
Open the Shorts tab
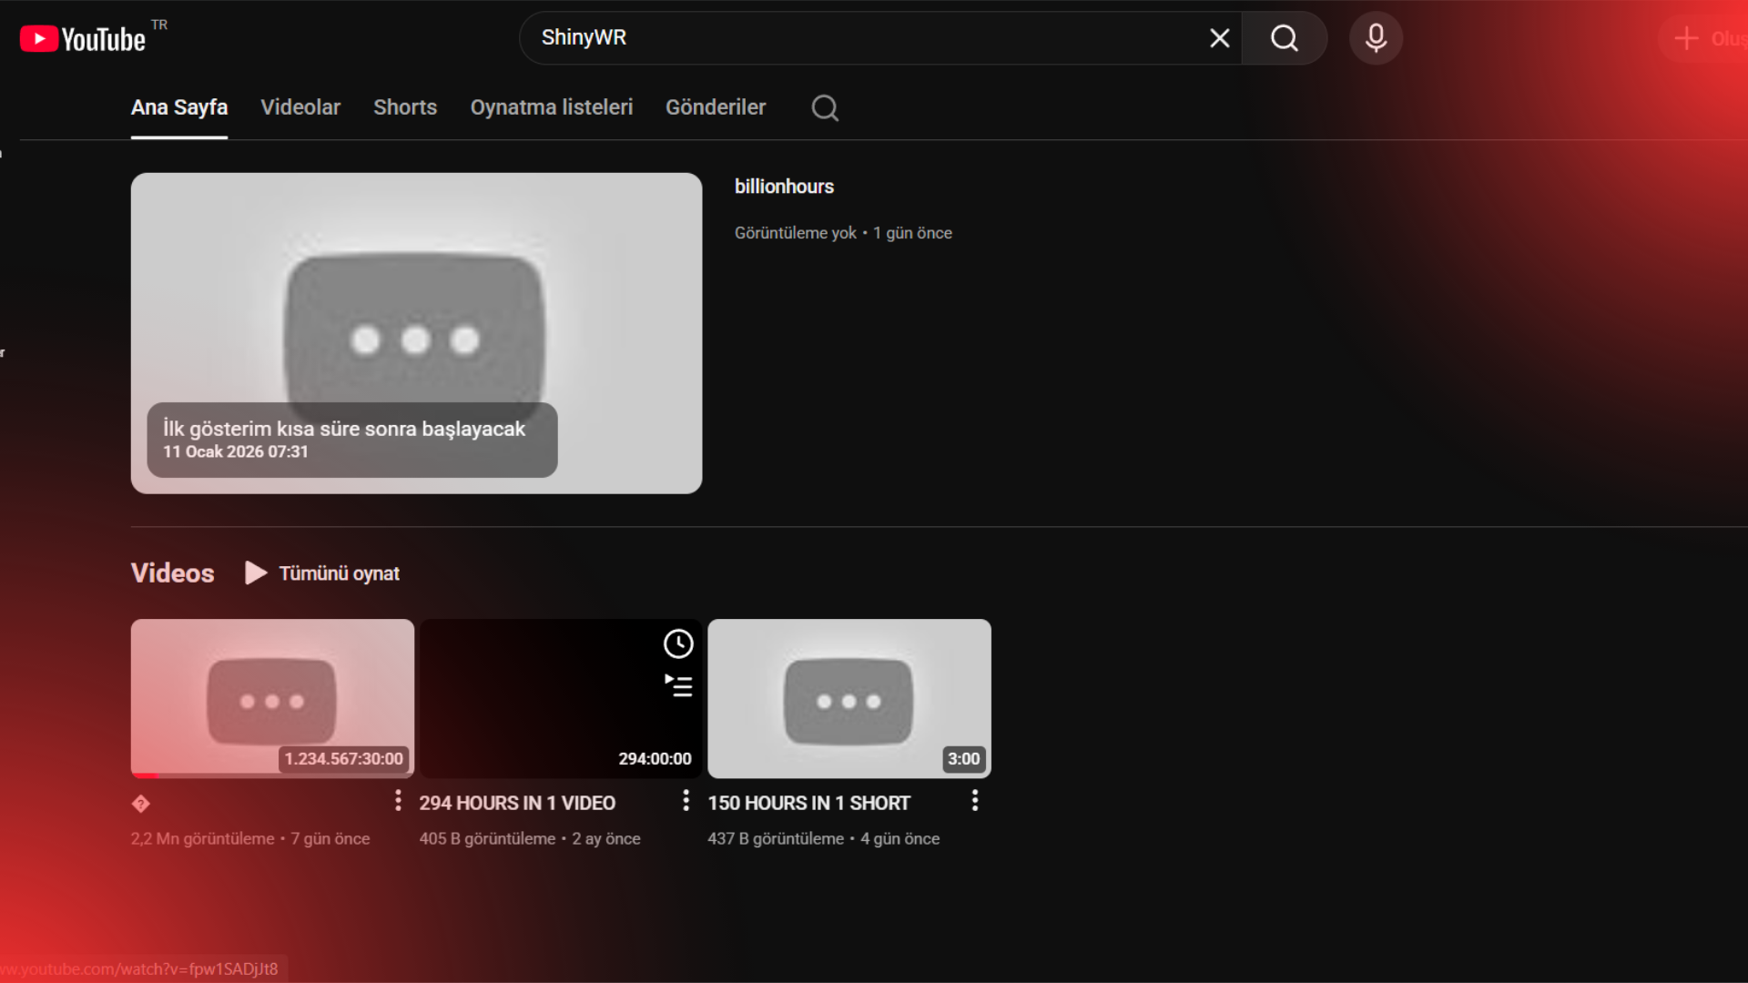pos(405,107)
